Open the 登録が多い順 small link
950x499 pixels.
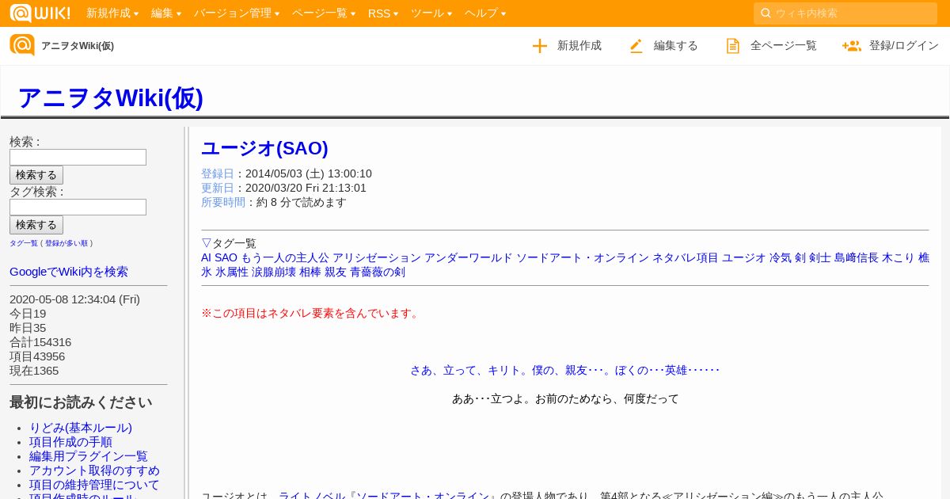[66, 243]
